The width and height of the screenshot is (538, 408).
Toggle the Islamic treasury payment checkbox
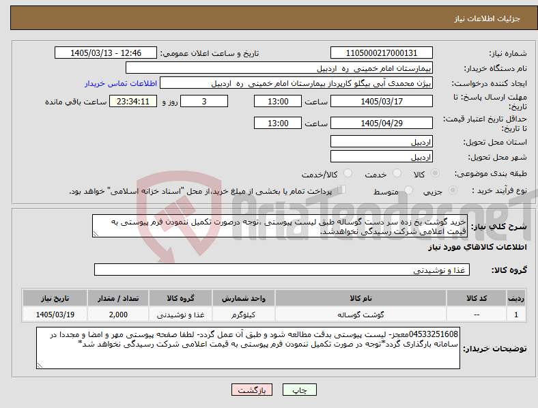click(341, 190)
